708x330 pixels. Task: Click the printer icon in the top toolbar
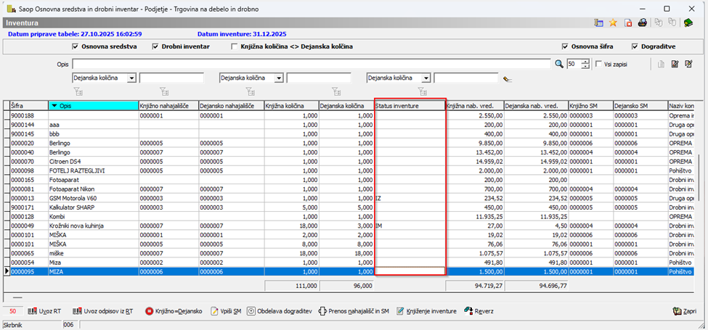point(643,23)
